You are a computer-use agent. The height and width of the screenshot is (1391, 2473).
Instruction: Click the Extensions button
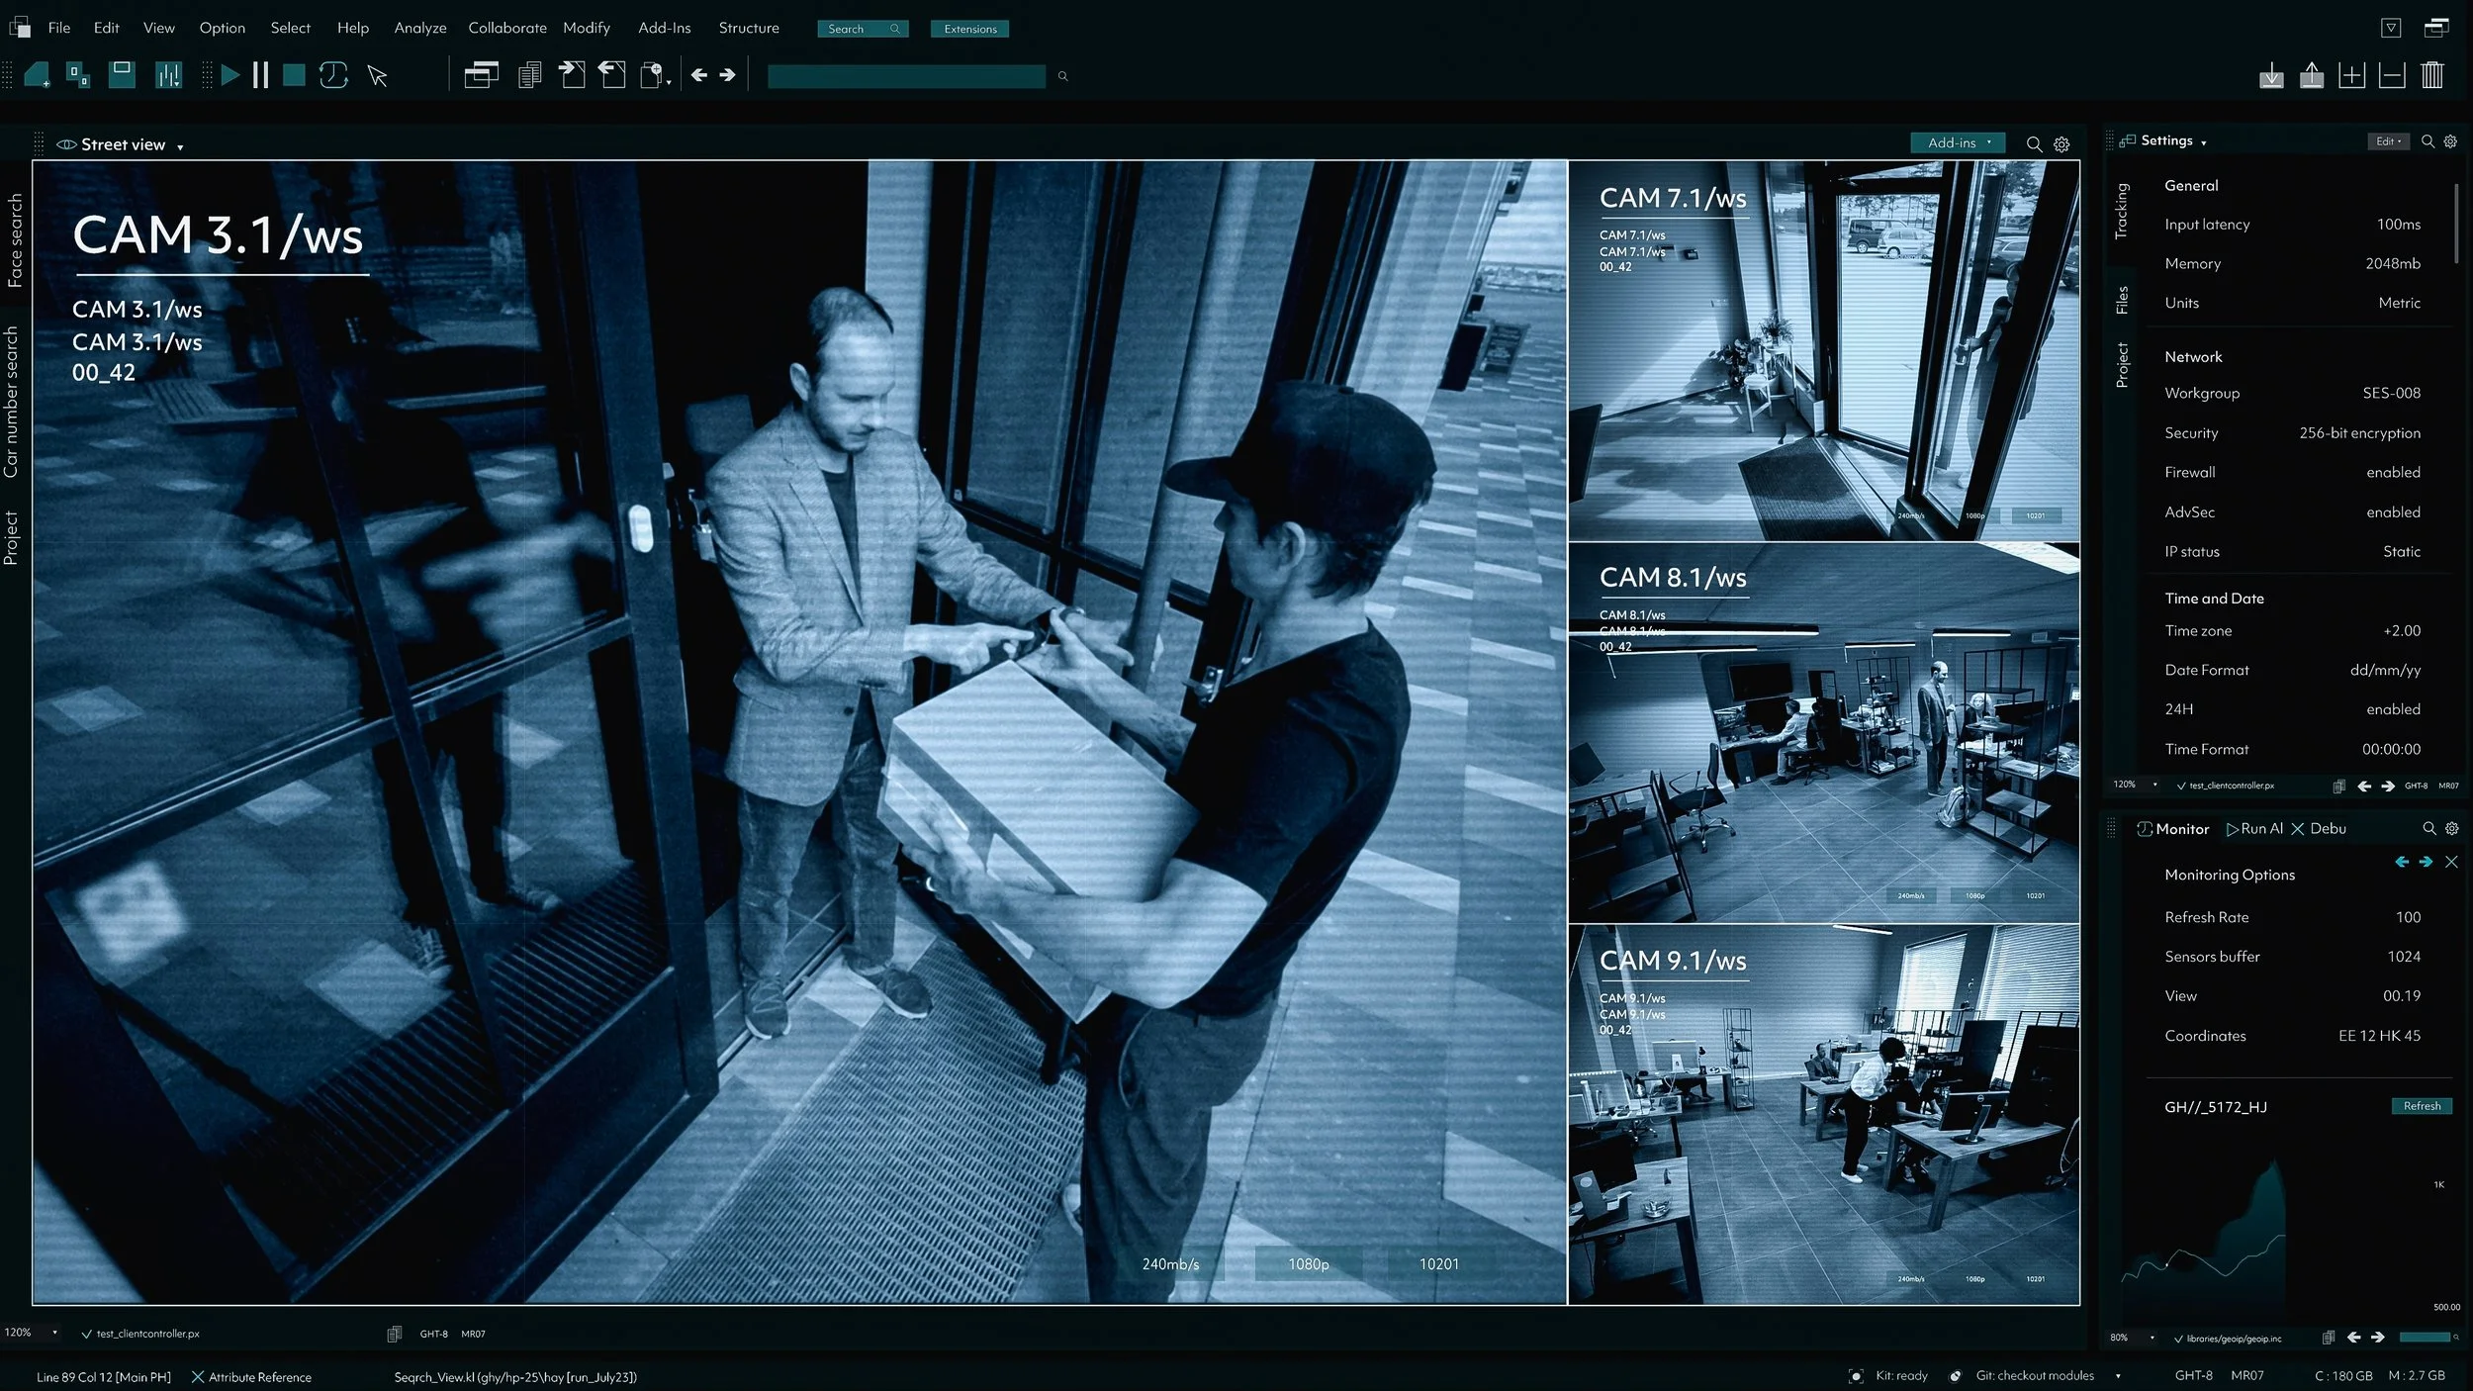tap(969, 29)
